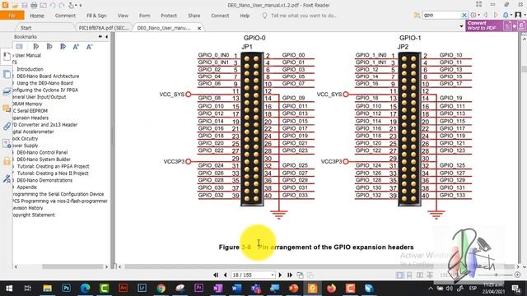
Task: Open the Share ribbon tab
Action: pos(194,16)
